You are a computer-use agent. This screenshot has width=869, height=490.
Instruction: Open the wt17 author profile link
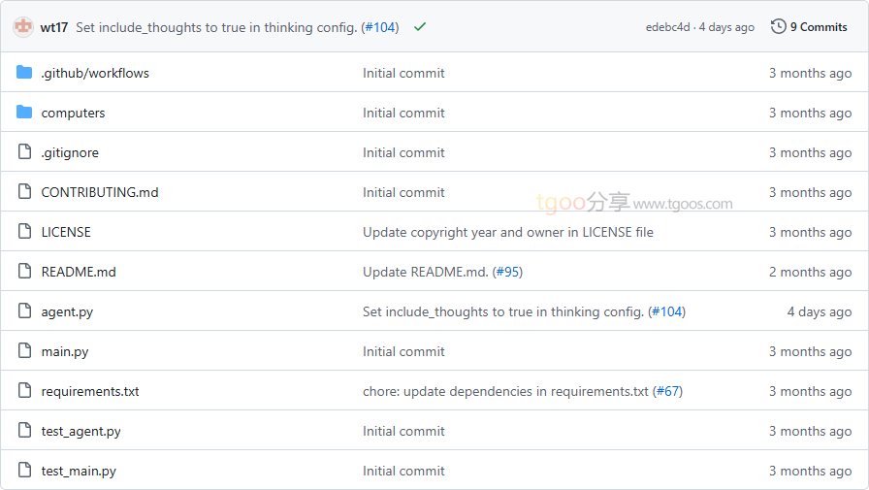(53, 27)
